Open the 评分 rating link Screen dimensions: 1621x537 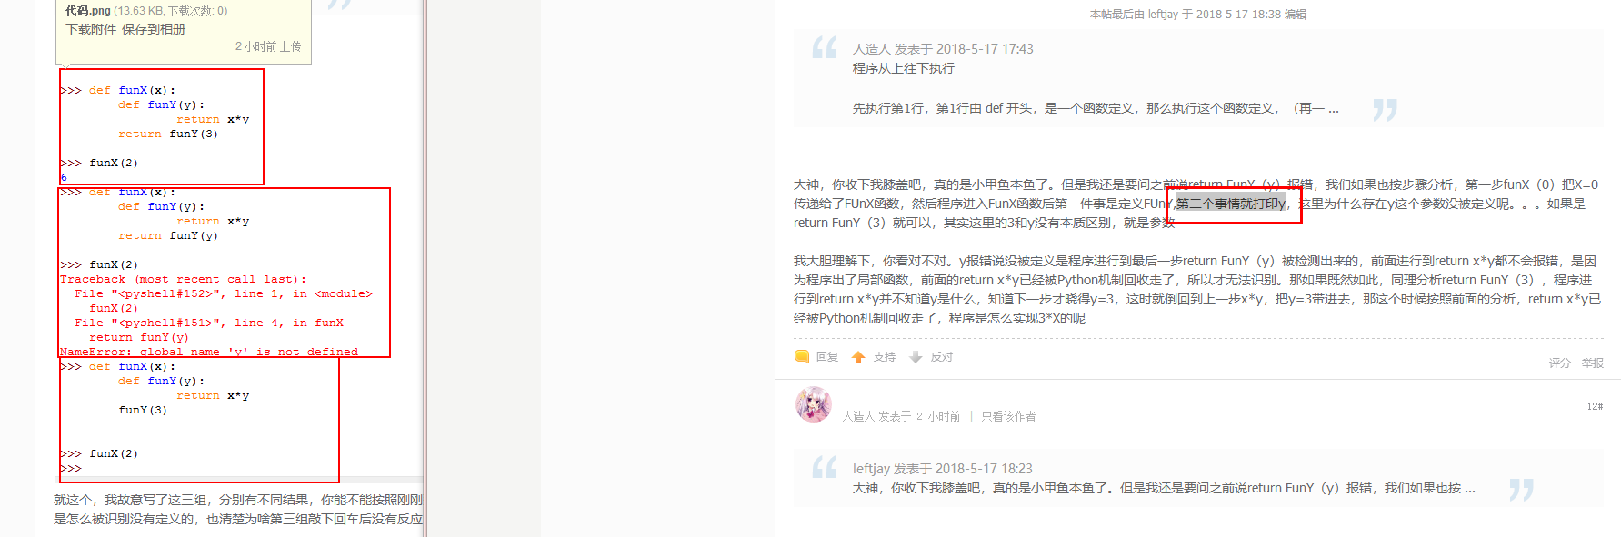[1560, 363]
